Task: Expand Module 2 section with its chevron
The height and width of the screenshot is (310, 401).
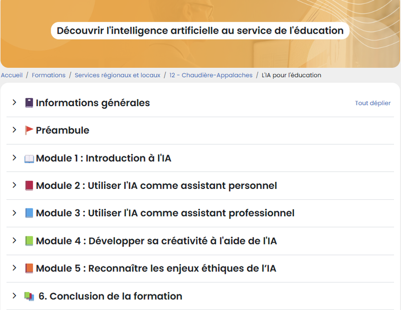Action: [x=15, y=185]
